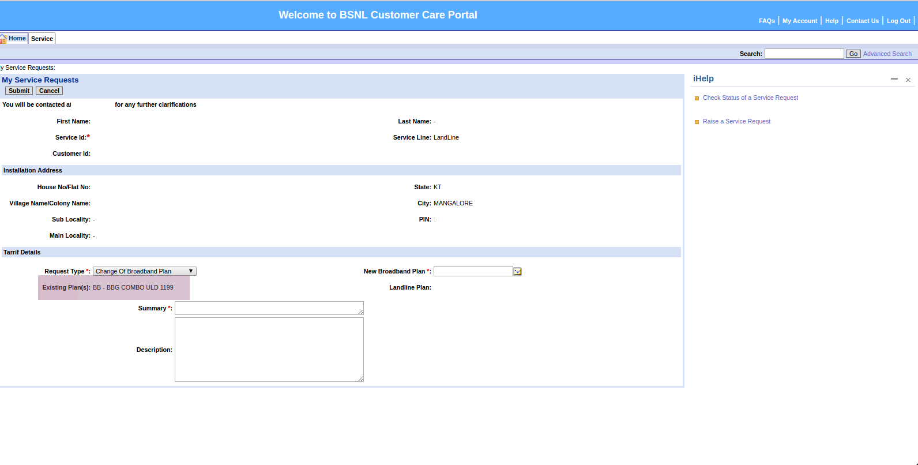Click Log Out in the header

coord(898,21)
